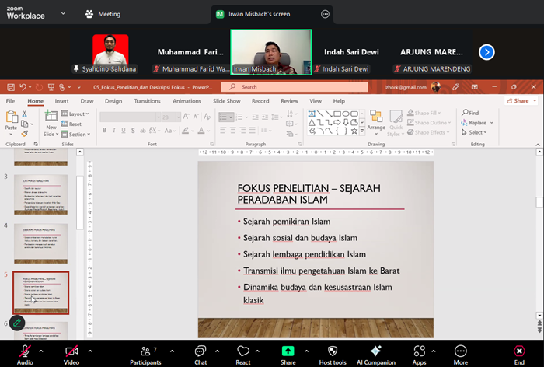Open the Zoom Apps panel
This screenshot has width=544, height=367.
tap(419, 355)
